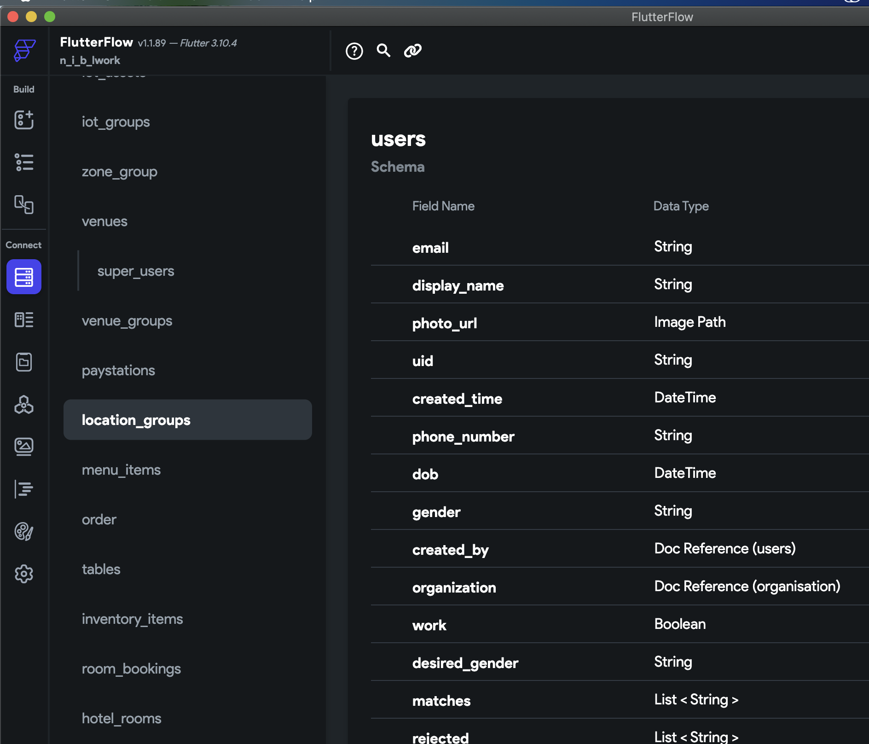This screenshot has height=744, width=869.
Task: Open the Theme settings palette icon
Action: coord(23,532)
